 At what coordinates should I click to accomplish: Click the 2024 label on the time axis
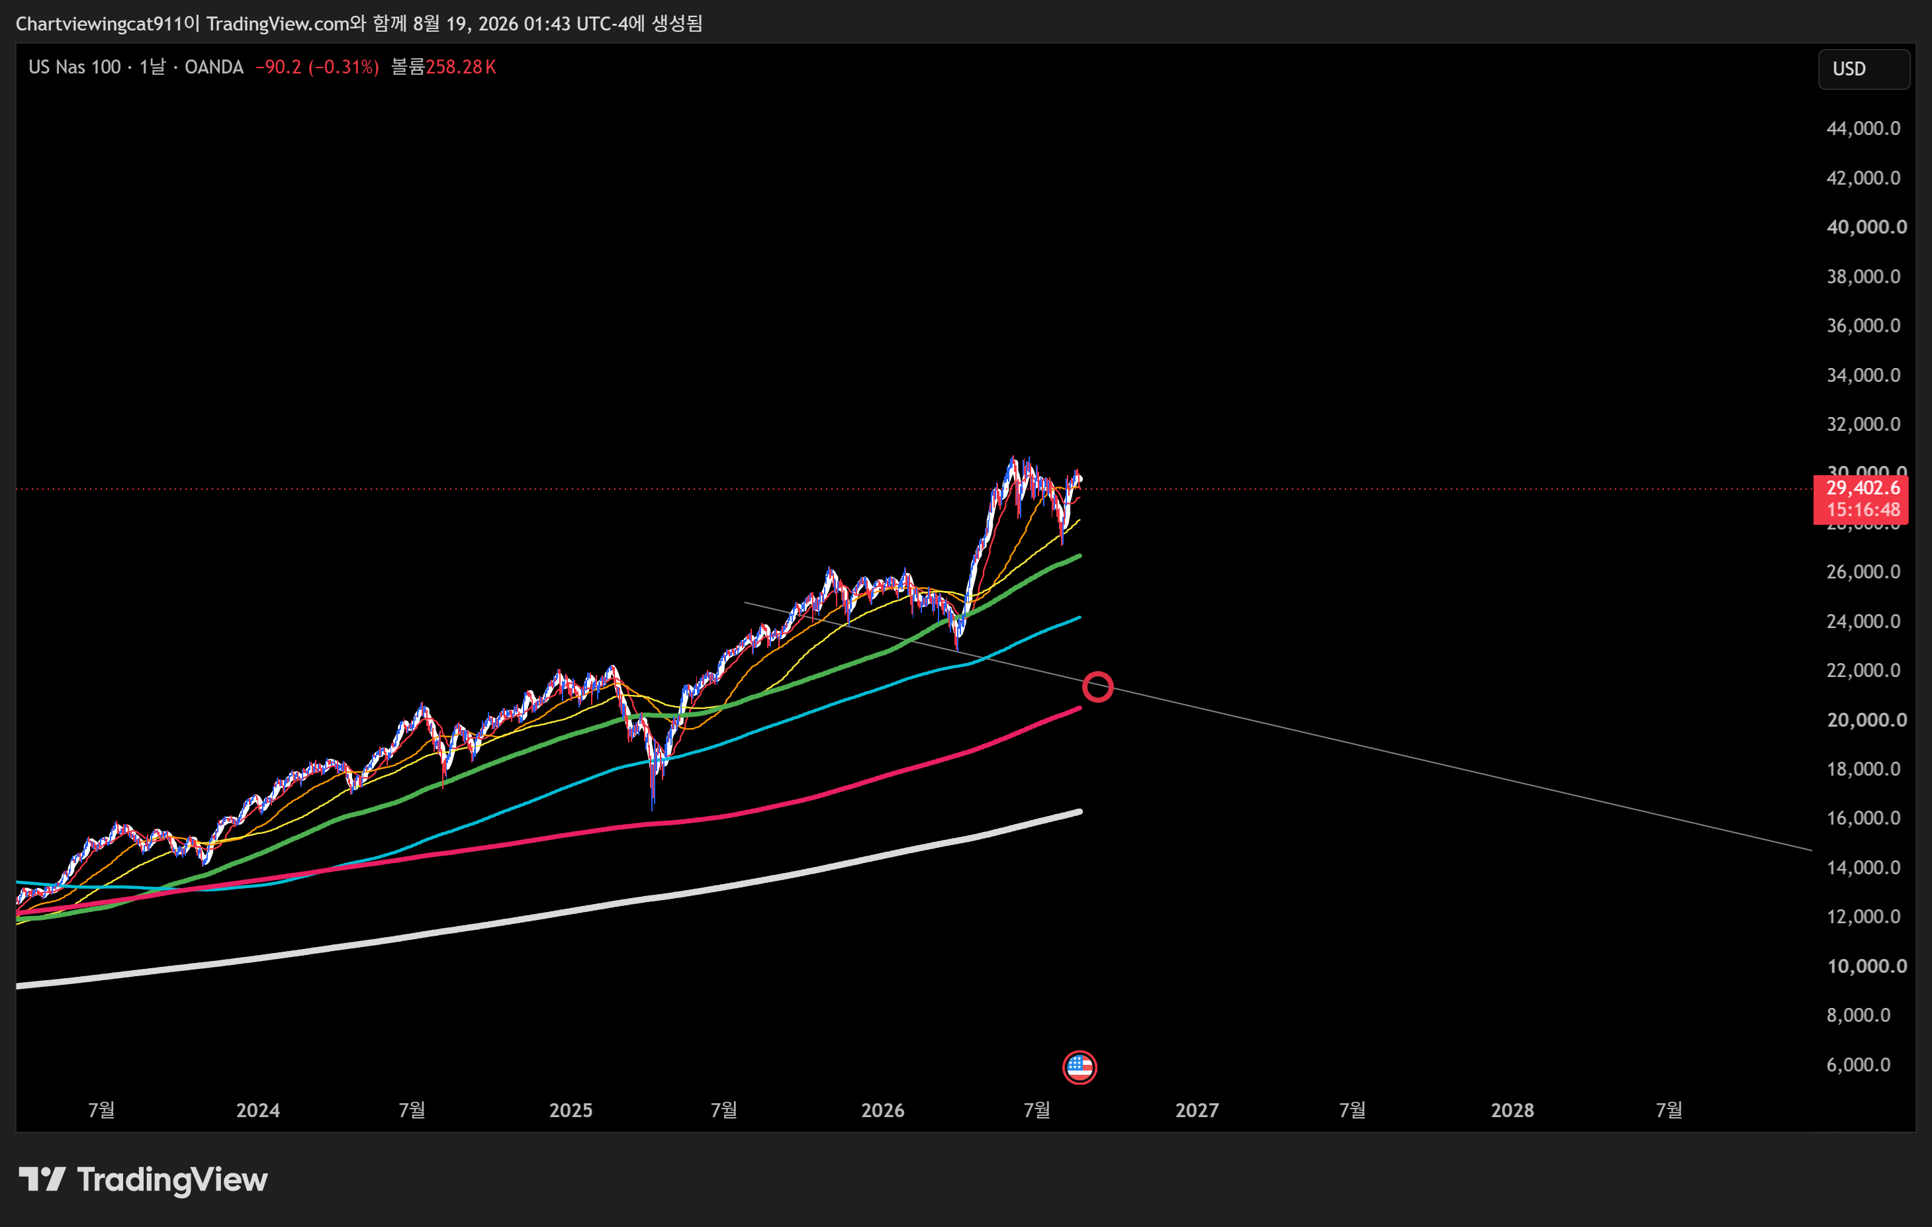(257, 1111)
